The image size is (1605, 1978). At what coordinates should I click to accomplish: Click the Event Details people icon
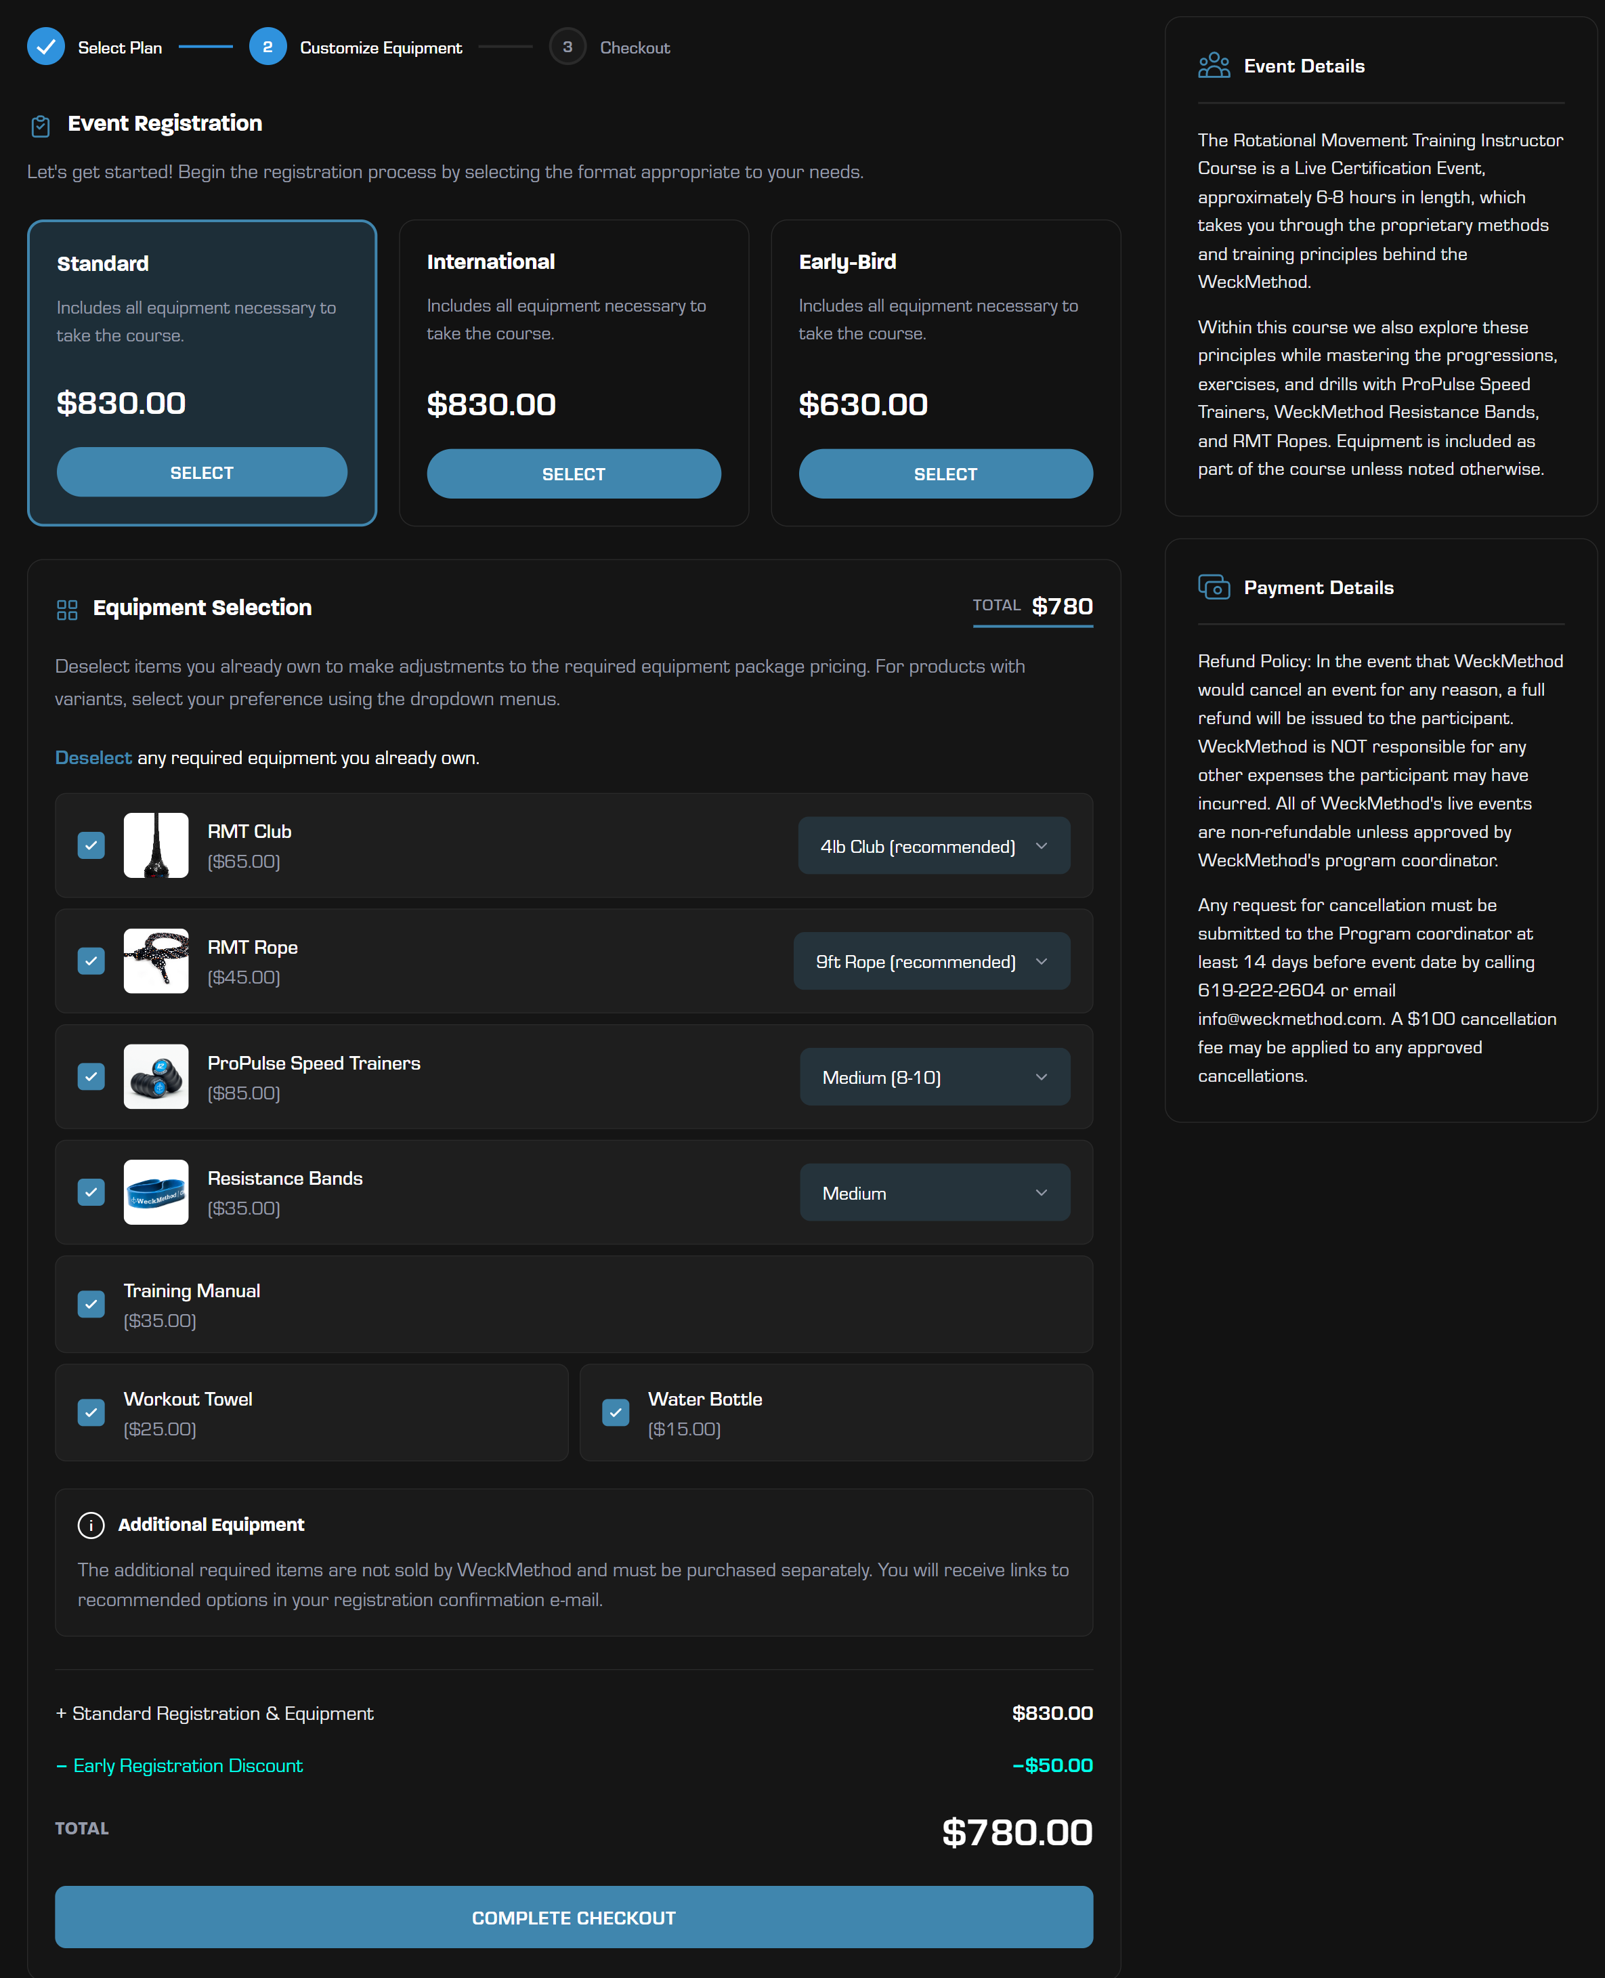(1213, 66)
